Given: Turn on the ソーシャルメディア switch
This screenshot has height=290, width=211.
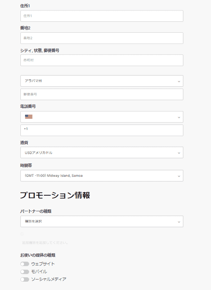Looking at the screenshot, I should [25, 279].
